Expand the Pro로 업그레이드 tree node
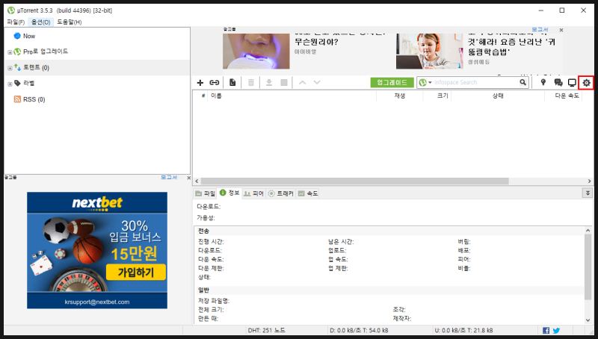Viewport: 598px width, 339px height. point(10,52)
